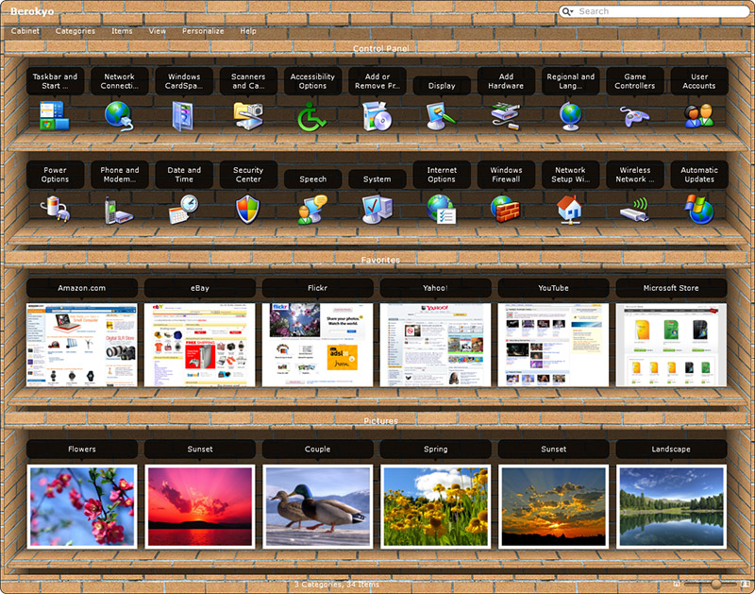
Task: Select the Favorites category header
Action: tap(380, 260)
